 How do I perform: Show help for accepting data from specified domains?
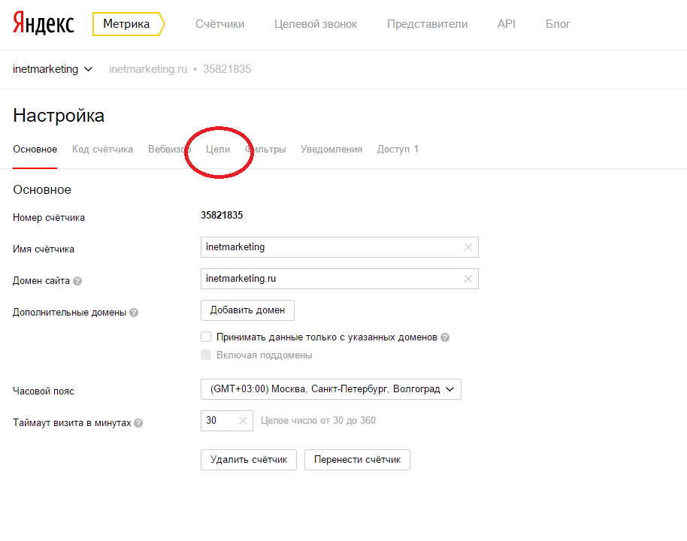(445, 337)
